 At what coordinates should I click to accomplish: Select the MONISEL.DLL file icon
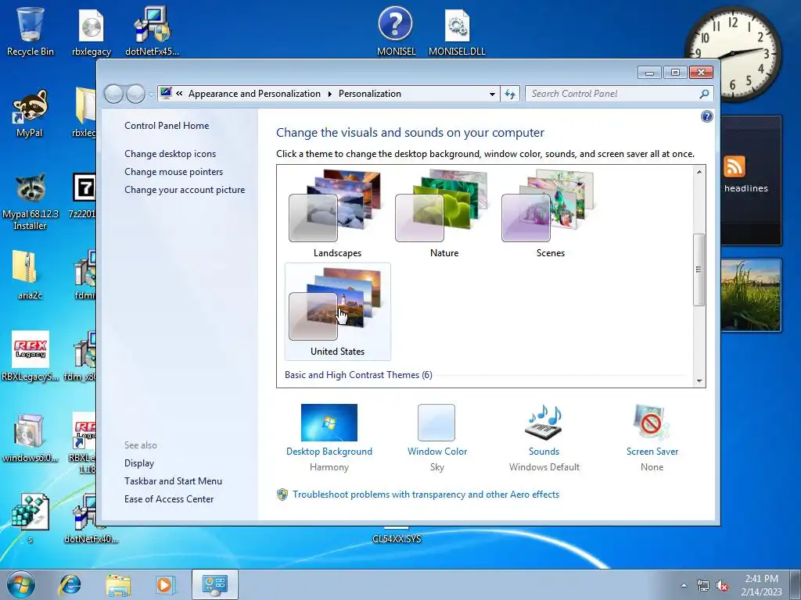[457, 31]
